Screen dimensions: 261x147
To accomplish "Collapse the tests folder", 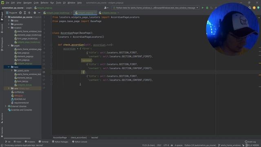I will point(9,67).
